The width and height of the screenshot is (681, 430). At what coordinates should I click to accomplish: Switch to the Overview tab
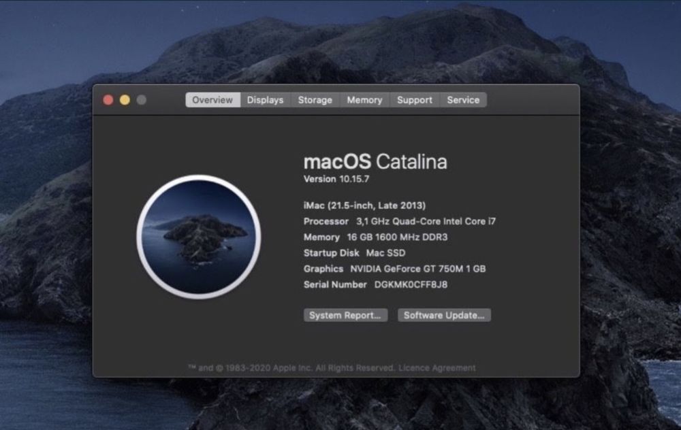pos(212,100)
